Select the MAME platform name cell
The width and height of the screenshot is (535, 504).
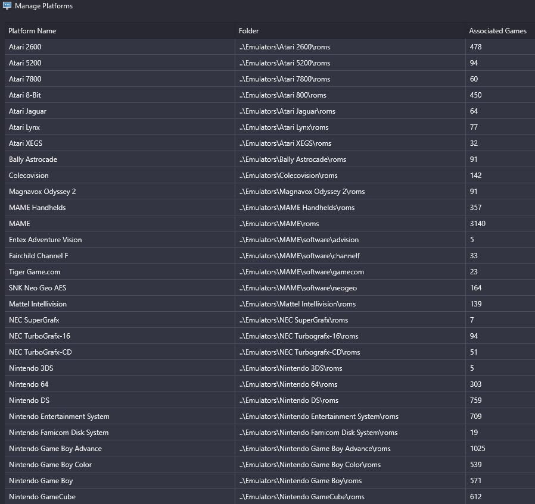point(120,224)
